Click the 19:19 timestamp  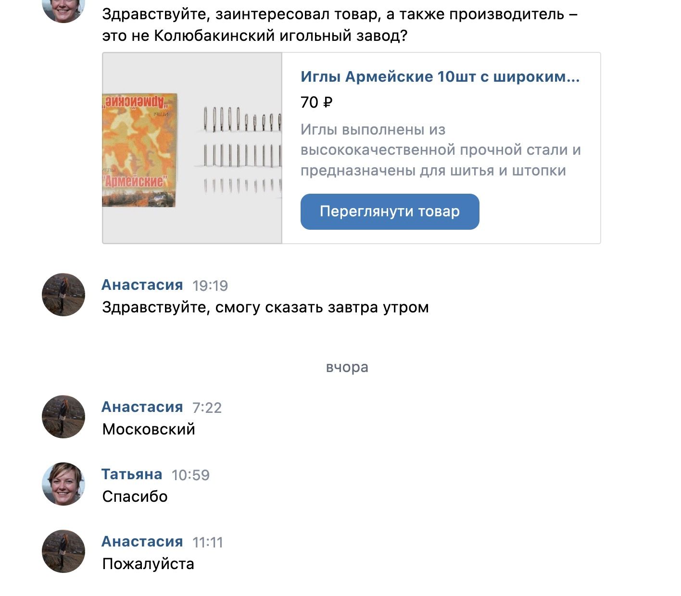tap(210, 286)
